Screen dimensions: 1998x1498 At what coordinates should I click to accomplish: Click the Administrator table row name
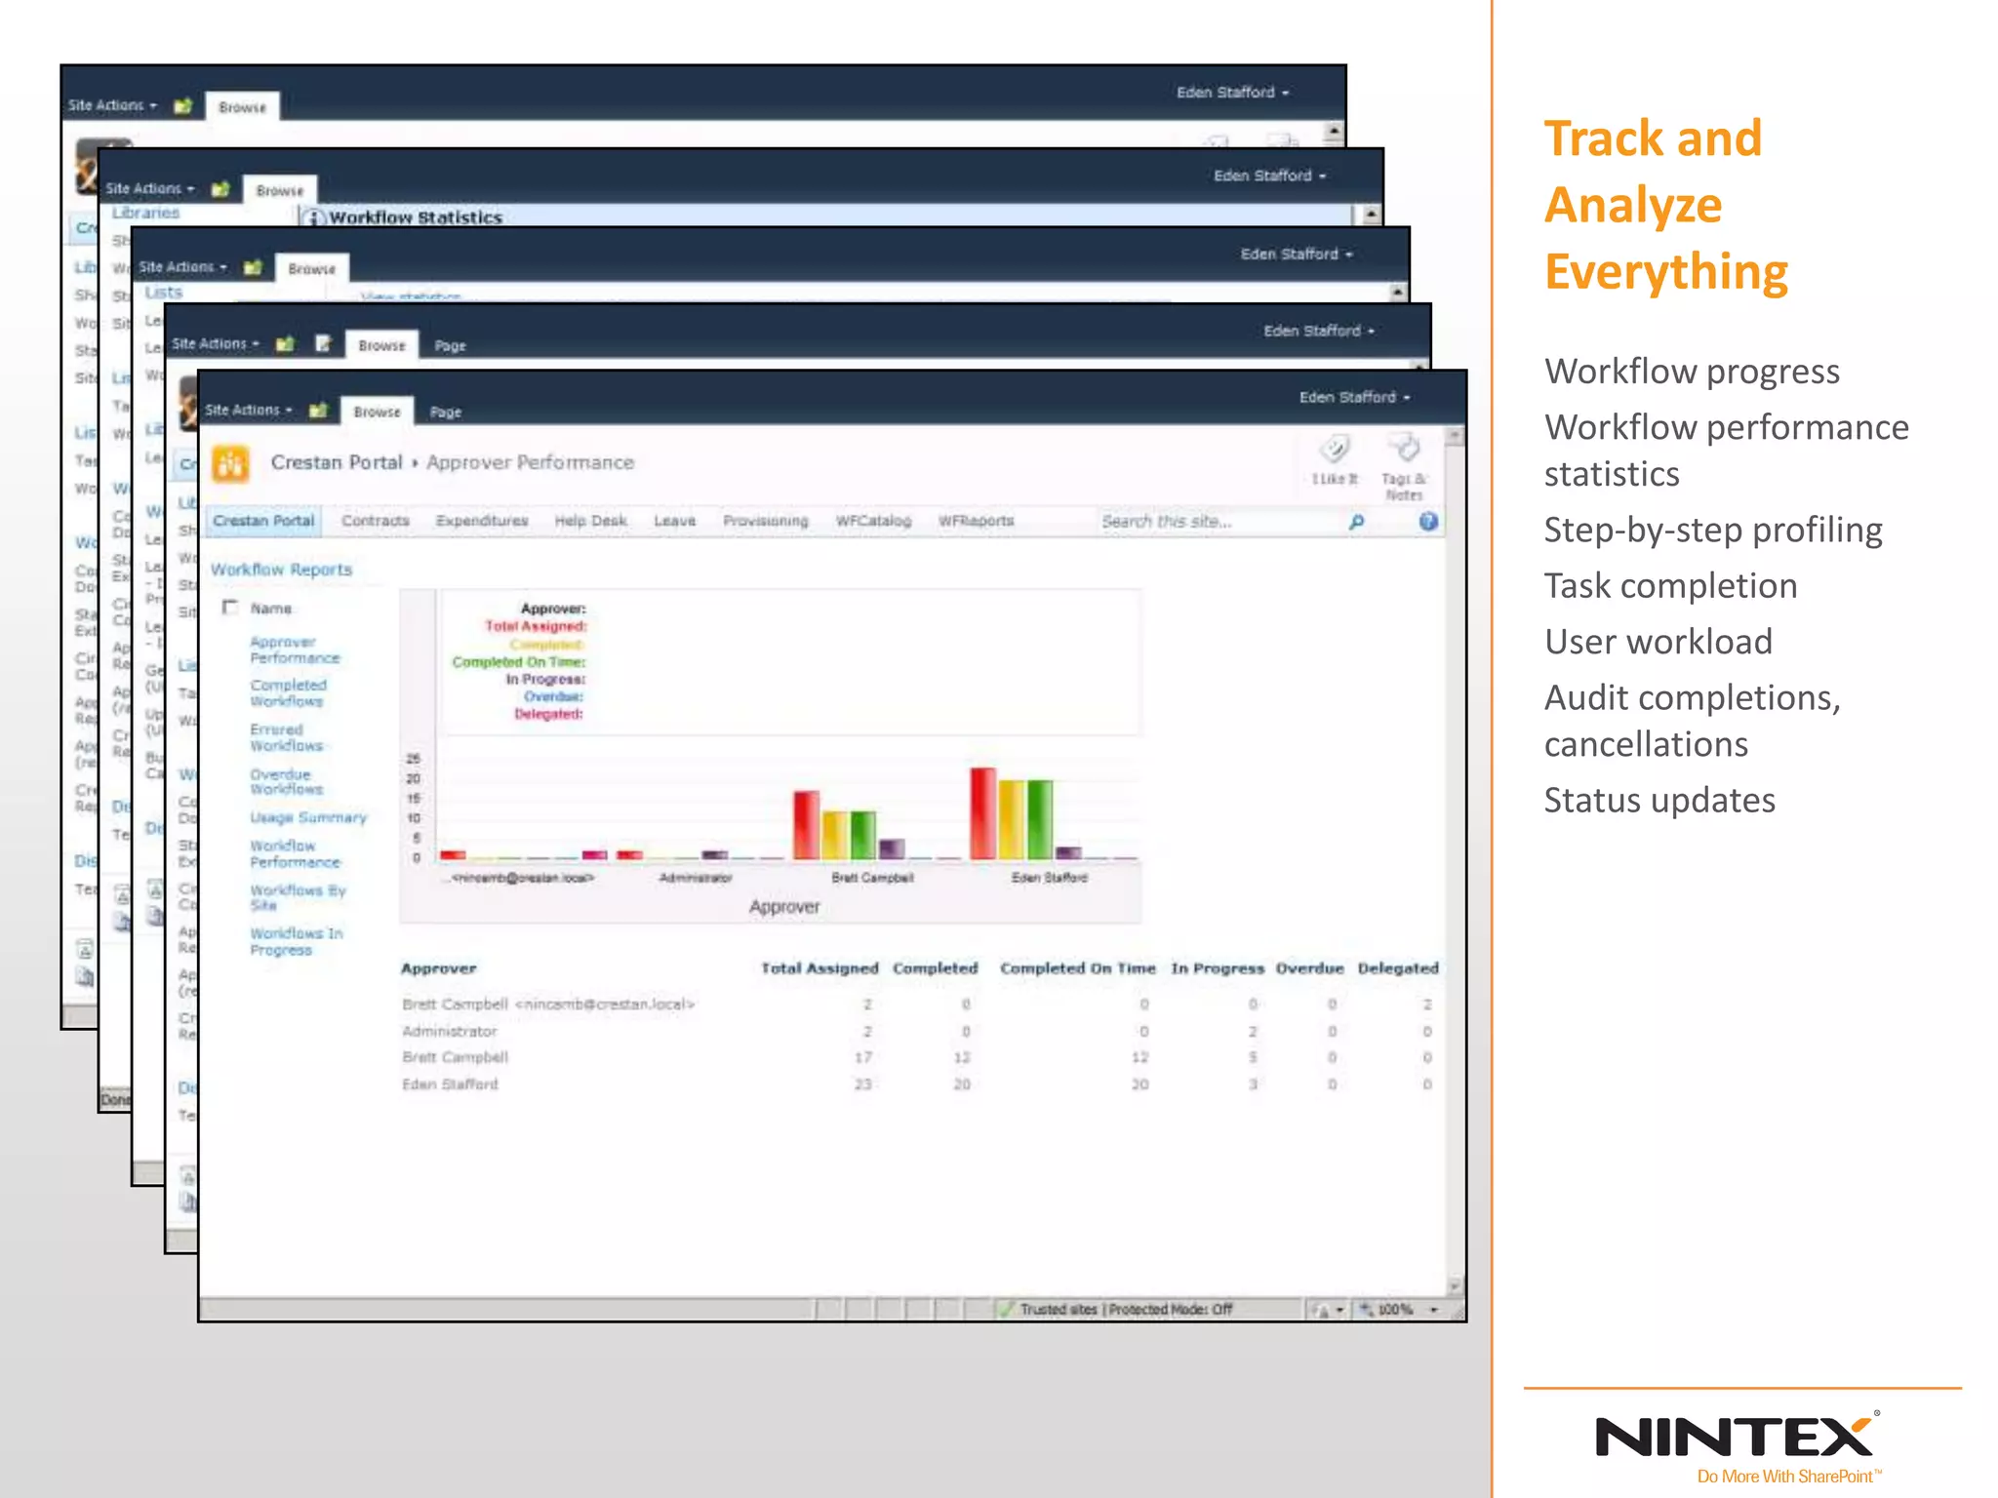[449, 1032]
